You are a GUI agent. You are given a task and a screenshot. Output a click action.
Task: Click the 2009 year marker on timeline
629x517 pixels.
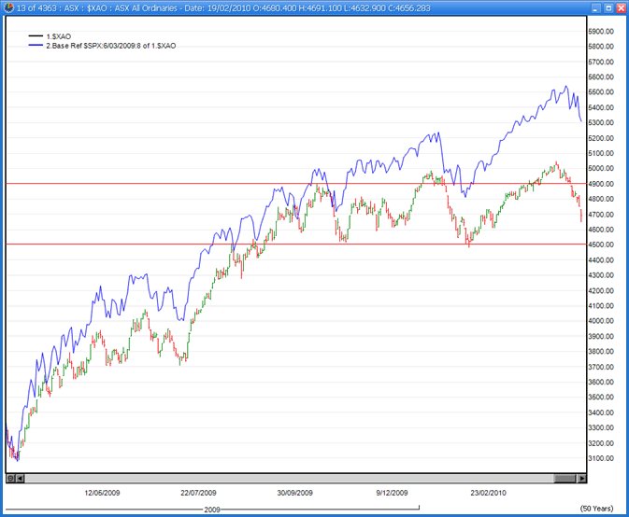tap(212, 510)
